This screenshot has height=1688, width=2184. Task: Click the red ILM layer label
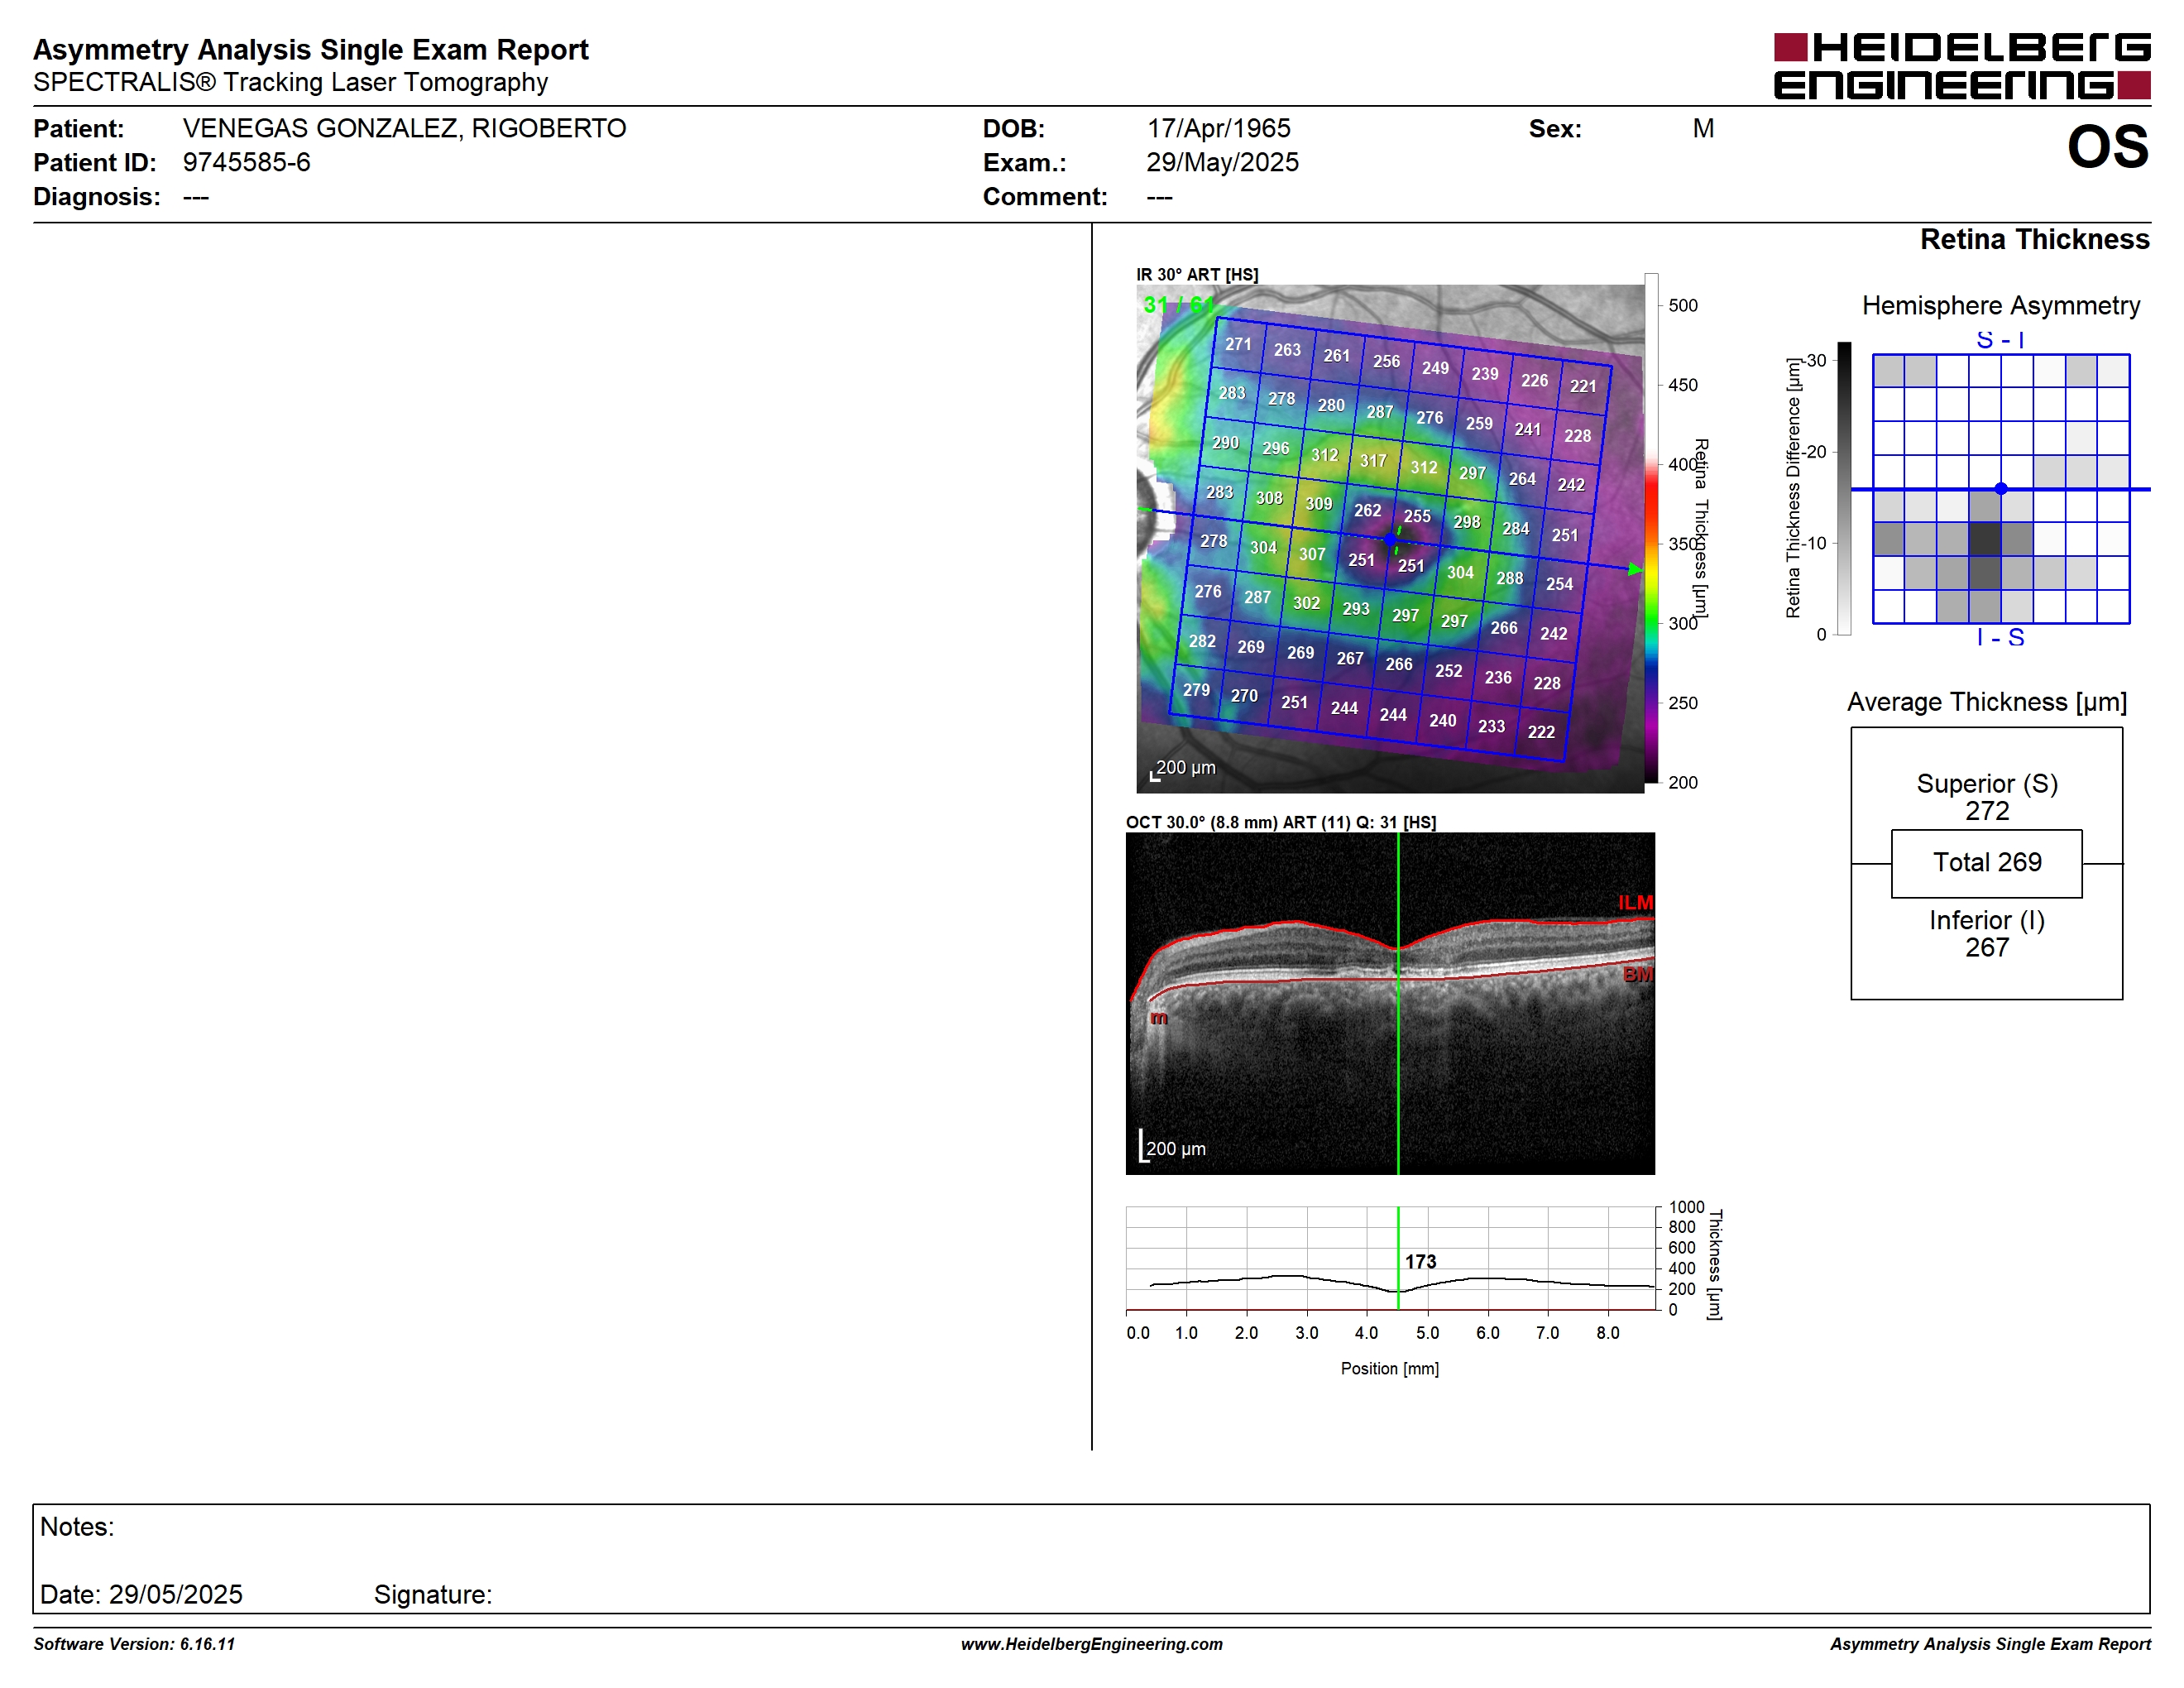click(1635, 902)
